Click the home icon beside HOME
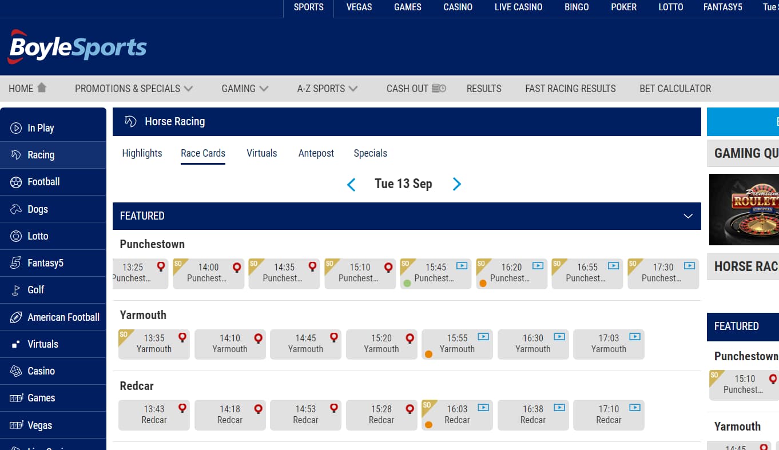The image size is (779, 450). point(41,88)
